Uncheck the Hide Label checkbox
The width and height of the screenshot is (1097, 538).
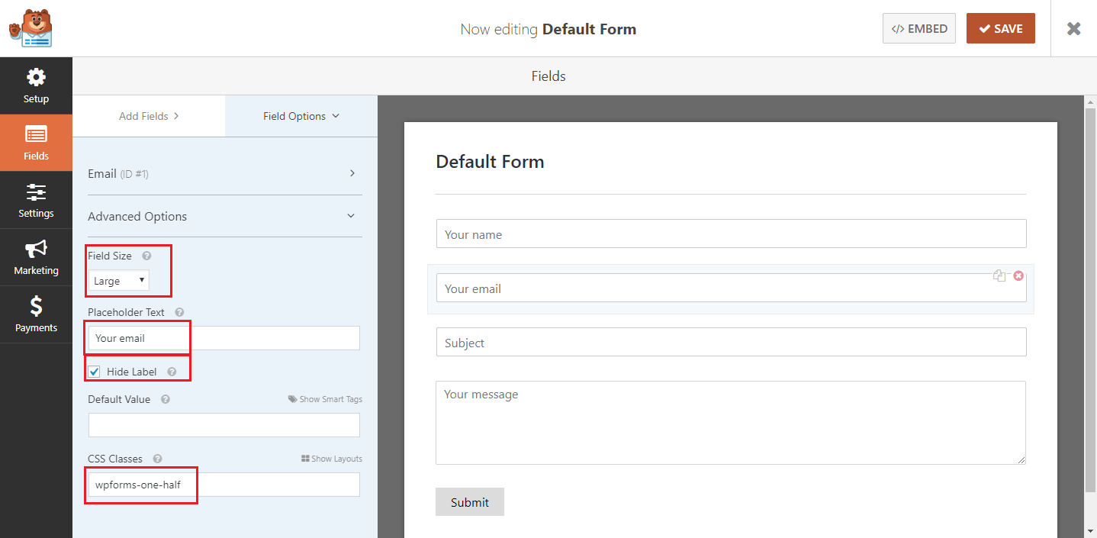(95, 372)
